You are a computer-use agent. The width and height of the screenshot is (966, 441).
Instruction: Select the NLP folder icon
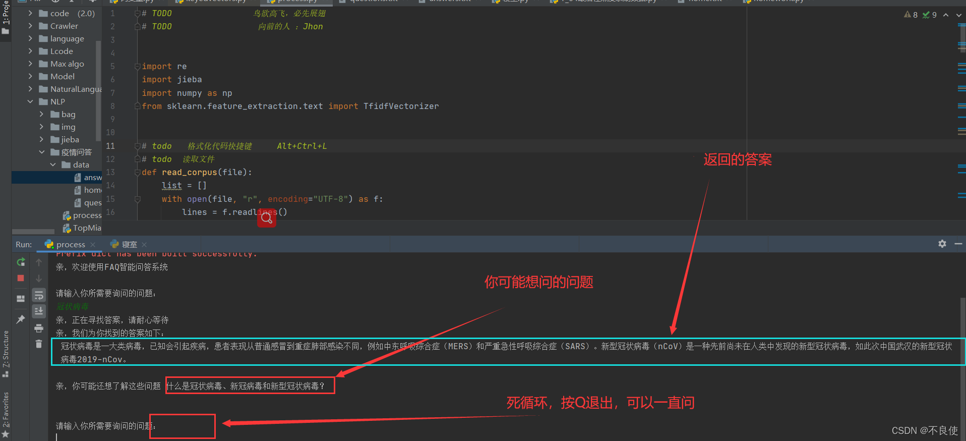point(43,101)
